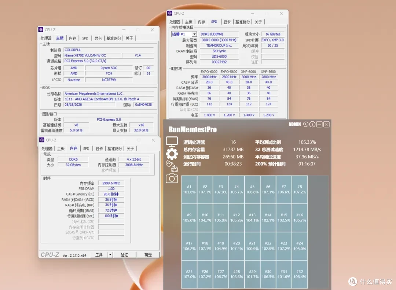Click the 验证 button in CPU-Z

tap(125, 255)
